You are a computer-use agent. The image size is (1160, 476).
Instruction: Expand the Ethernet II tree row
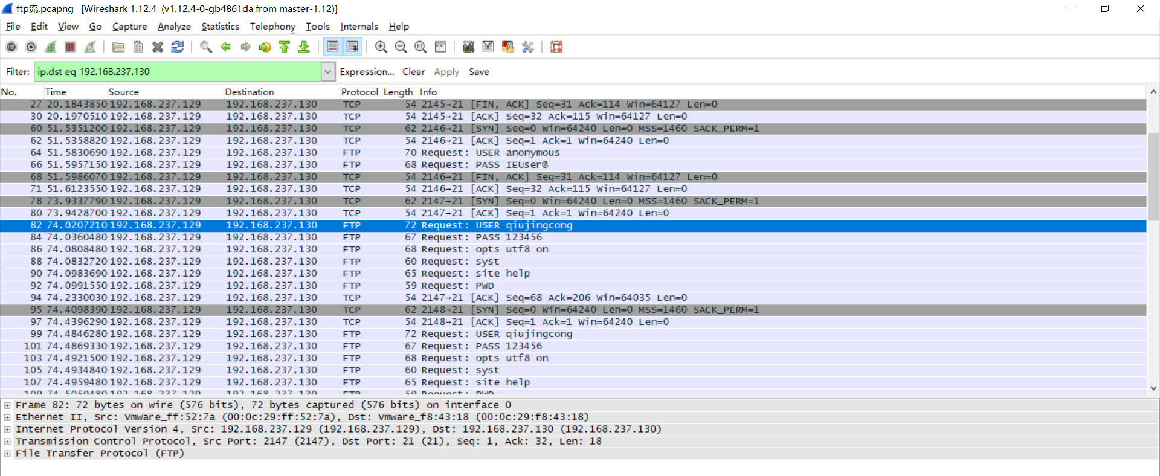7,417
